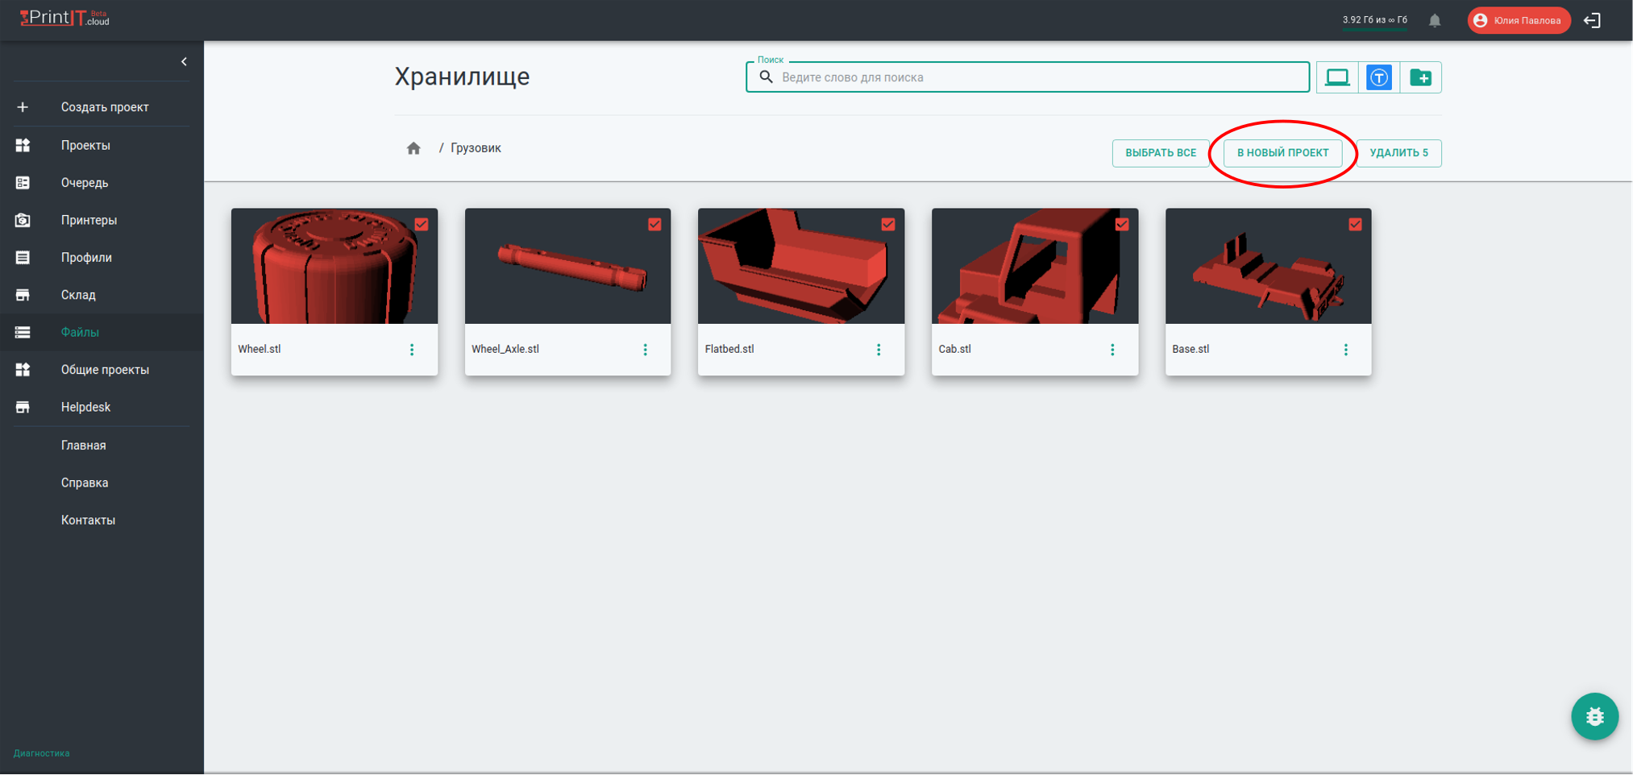Click the Wheel_Axle.stl file name
The height and width of the screenshot is (775, 1633).
(x=505, y=350)
